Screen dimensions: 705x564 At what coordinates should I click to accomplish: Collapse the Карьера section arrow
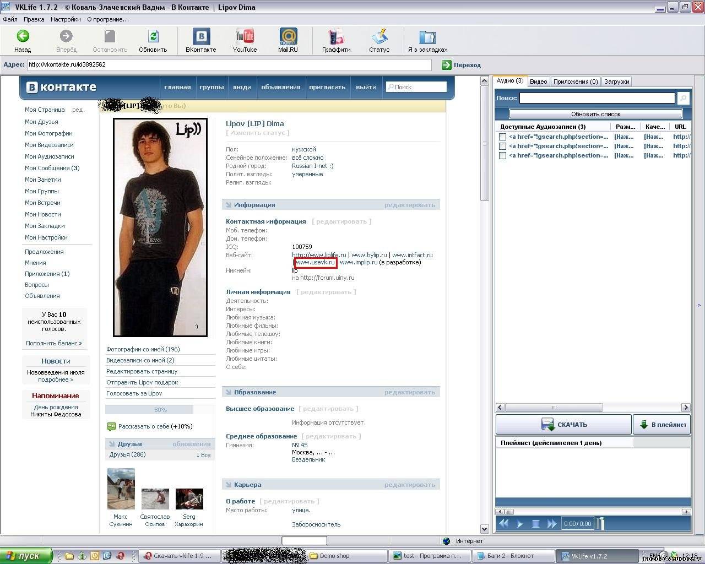228,485
